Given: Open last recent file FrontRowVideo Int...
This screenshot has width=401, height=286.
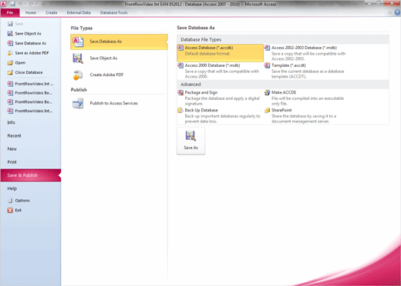Looking at the screenshot, I should (34, 111).
